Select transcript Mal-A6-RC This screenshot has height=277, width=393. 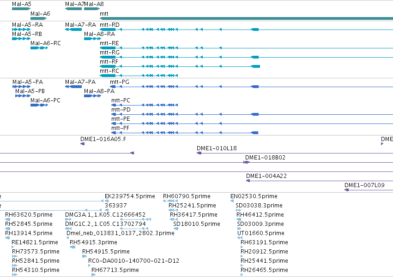click(39, 48)
